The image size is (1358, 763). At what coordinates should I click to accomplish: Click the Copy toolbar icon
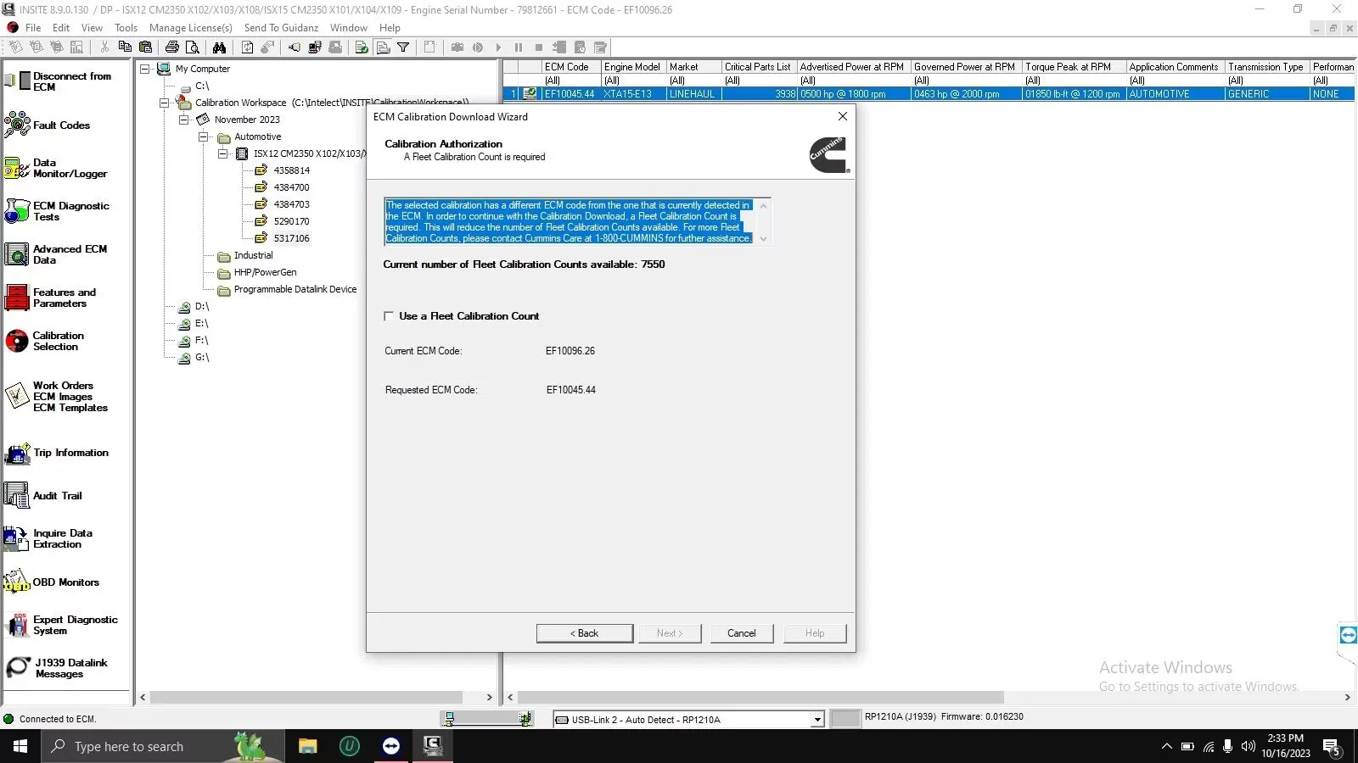[125, 47]
